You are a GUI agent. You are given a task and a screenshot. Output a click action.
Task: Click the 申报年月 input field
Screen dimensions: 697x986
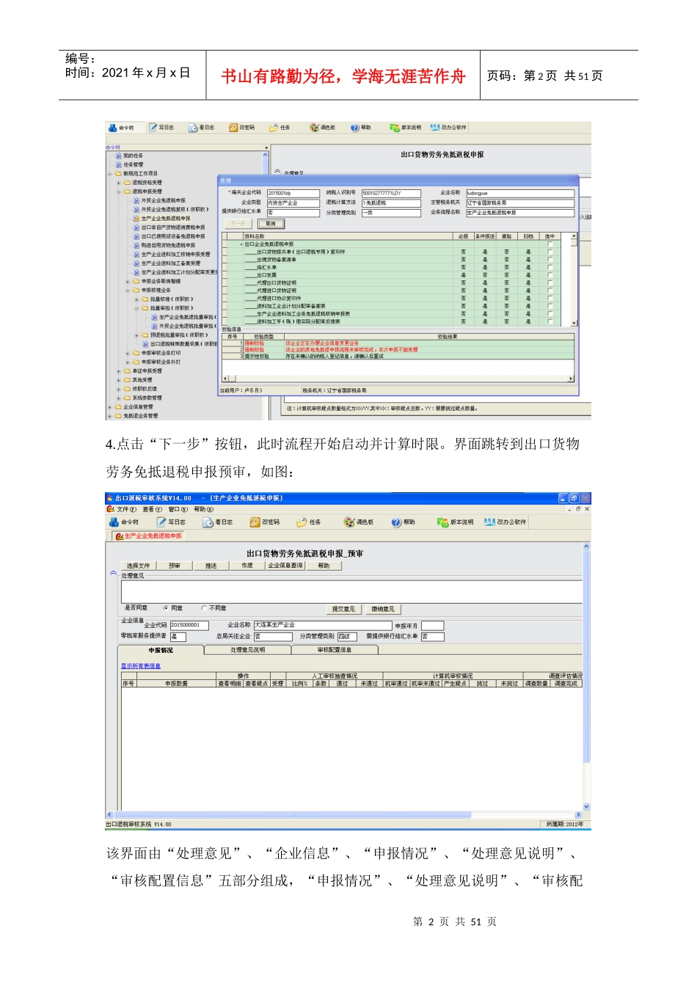pos(432,626)
